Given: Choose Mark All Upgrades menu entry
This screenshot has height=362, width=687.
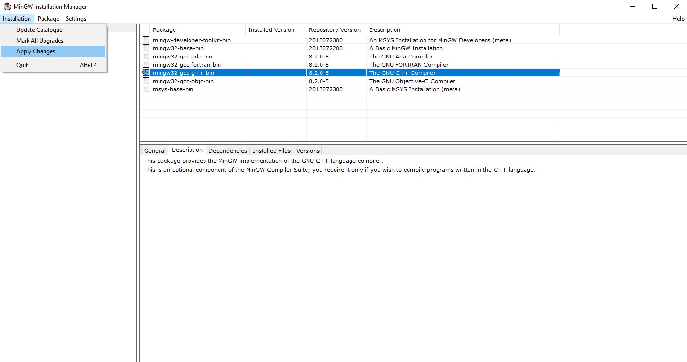Looking at the screenshot, I should tap(53, 41).
